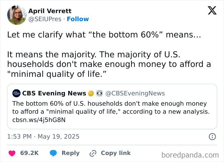Open April Verrett's profile photo
The height and width of the screenshot is (162, 224).
coord(17,15)
